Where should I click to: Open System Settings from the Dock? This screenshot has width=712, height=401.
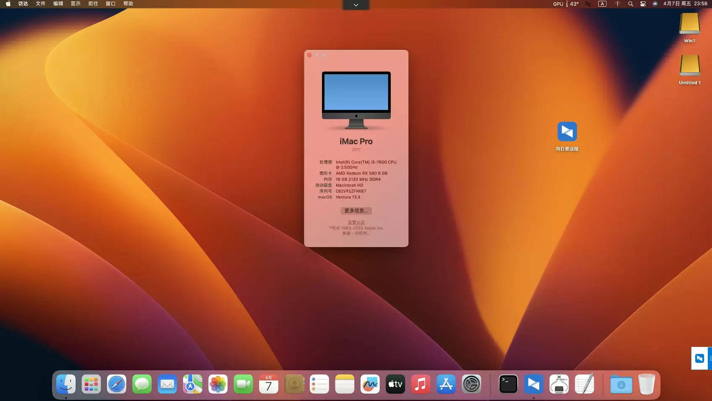click(471, 384)
